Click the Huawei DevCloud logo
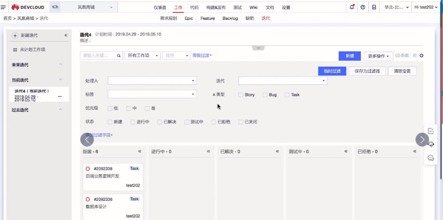 pyautogui.click(x=28, y=7)
